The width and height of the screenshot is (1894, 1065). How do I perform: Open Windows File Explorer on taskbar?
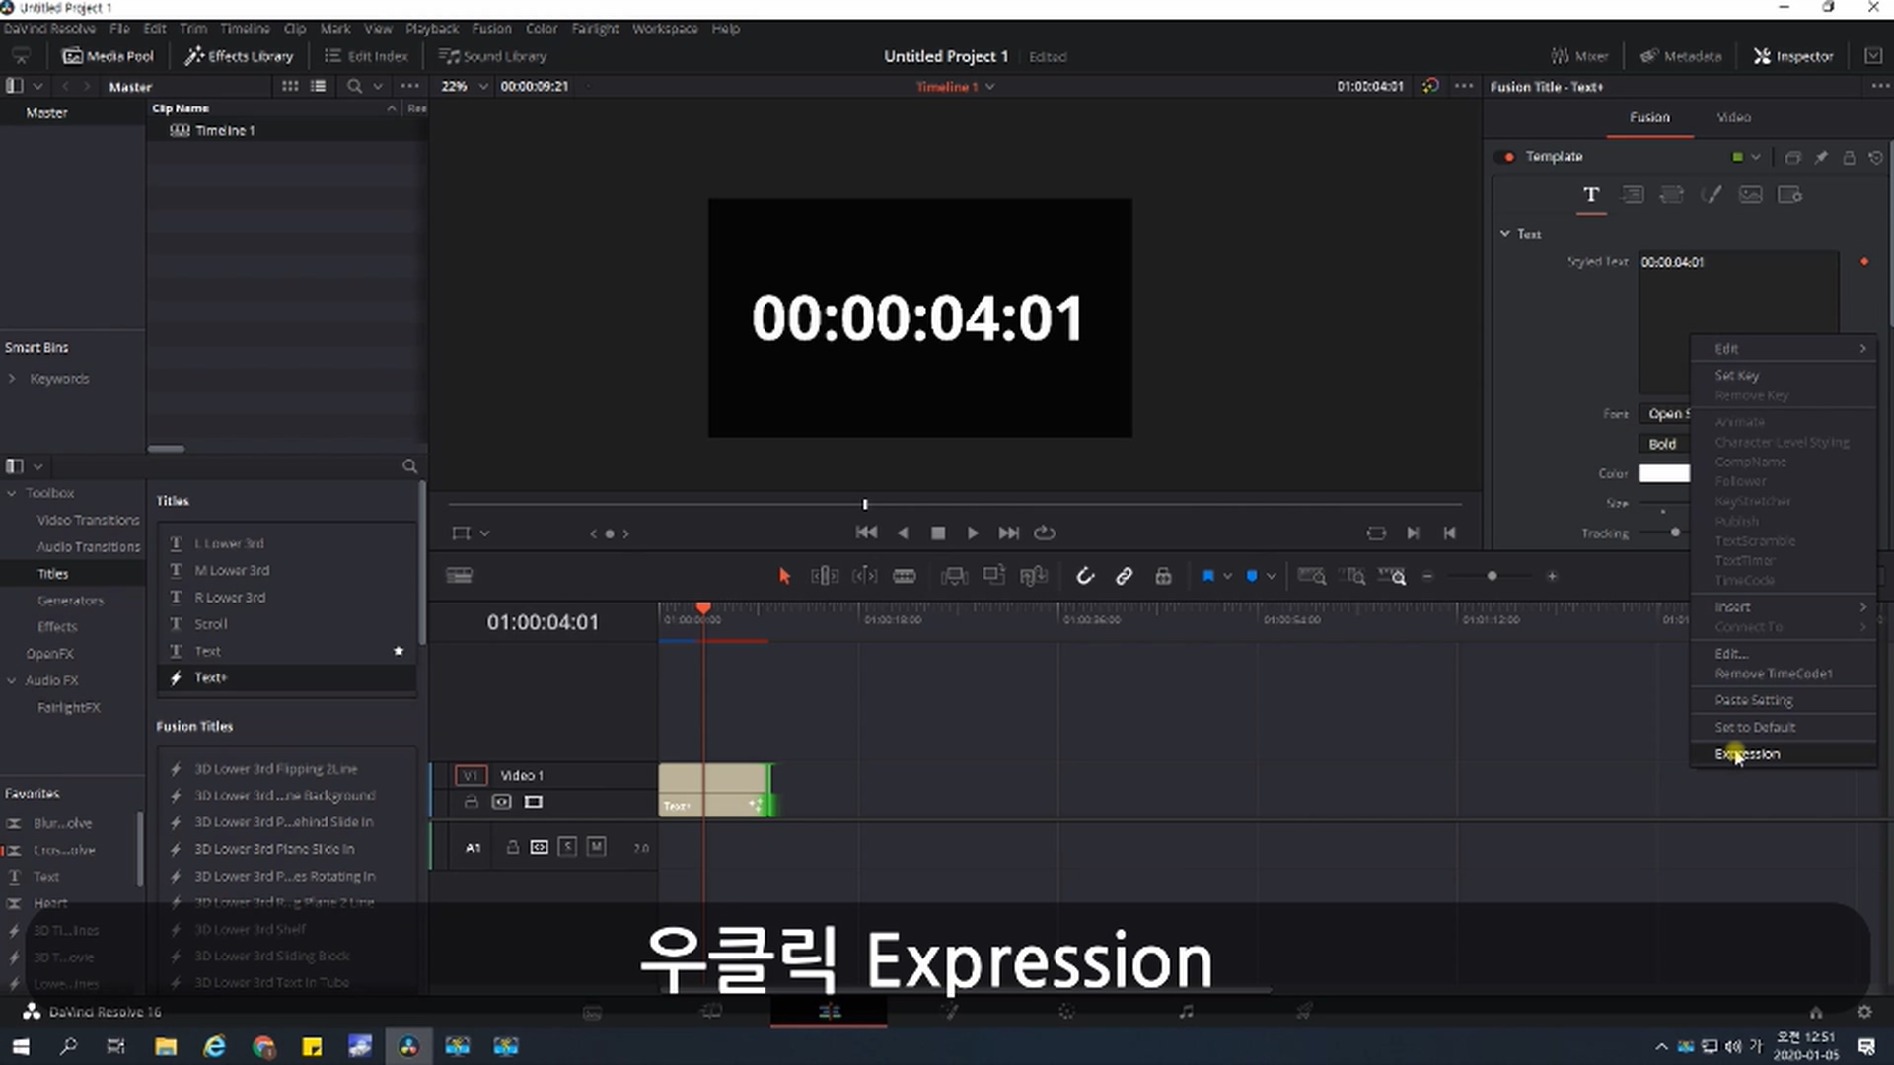click(166, 1046)
